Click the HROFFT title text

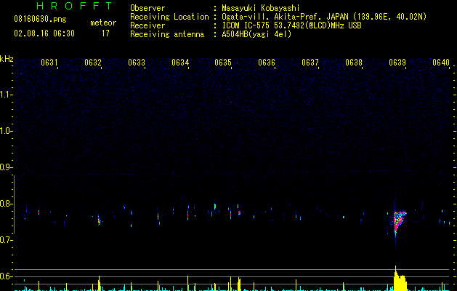74,6
